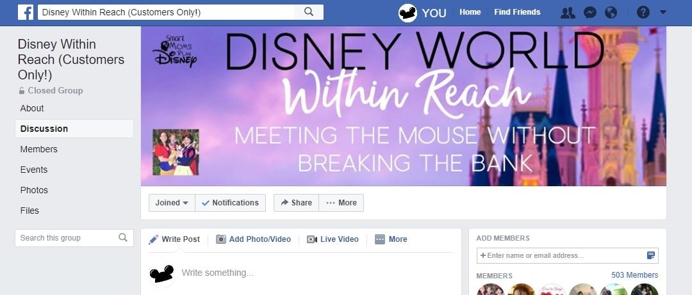Click the group title in the sidebar

pyautogui.click(x=71, y=60)
